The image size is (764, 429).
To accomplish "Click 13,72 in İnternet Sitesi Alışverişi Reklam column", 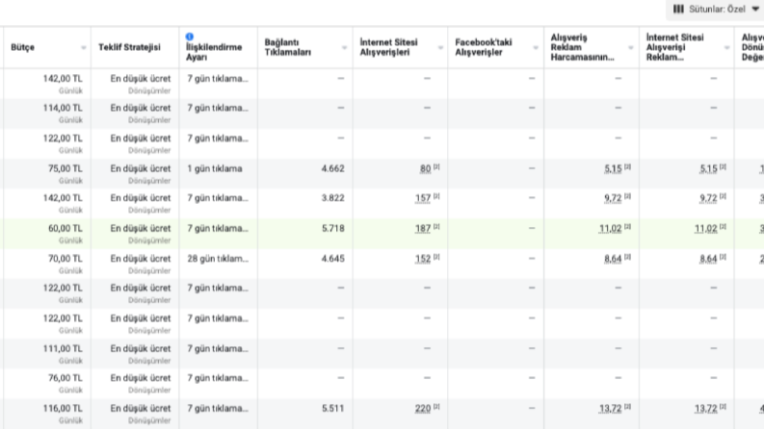I will [x=706, y=409].
